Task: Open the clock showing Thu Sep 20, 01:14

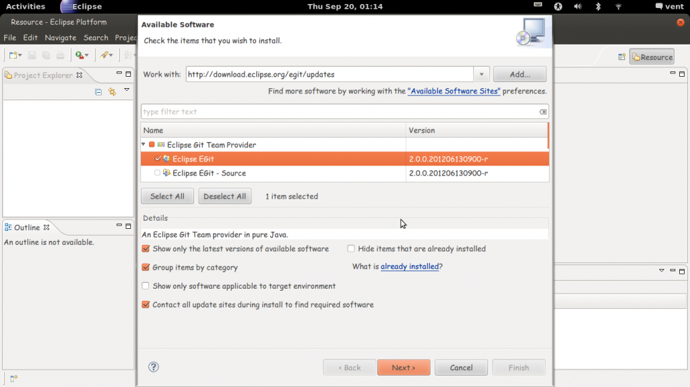Action: (x=345, y=7)
